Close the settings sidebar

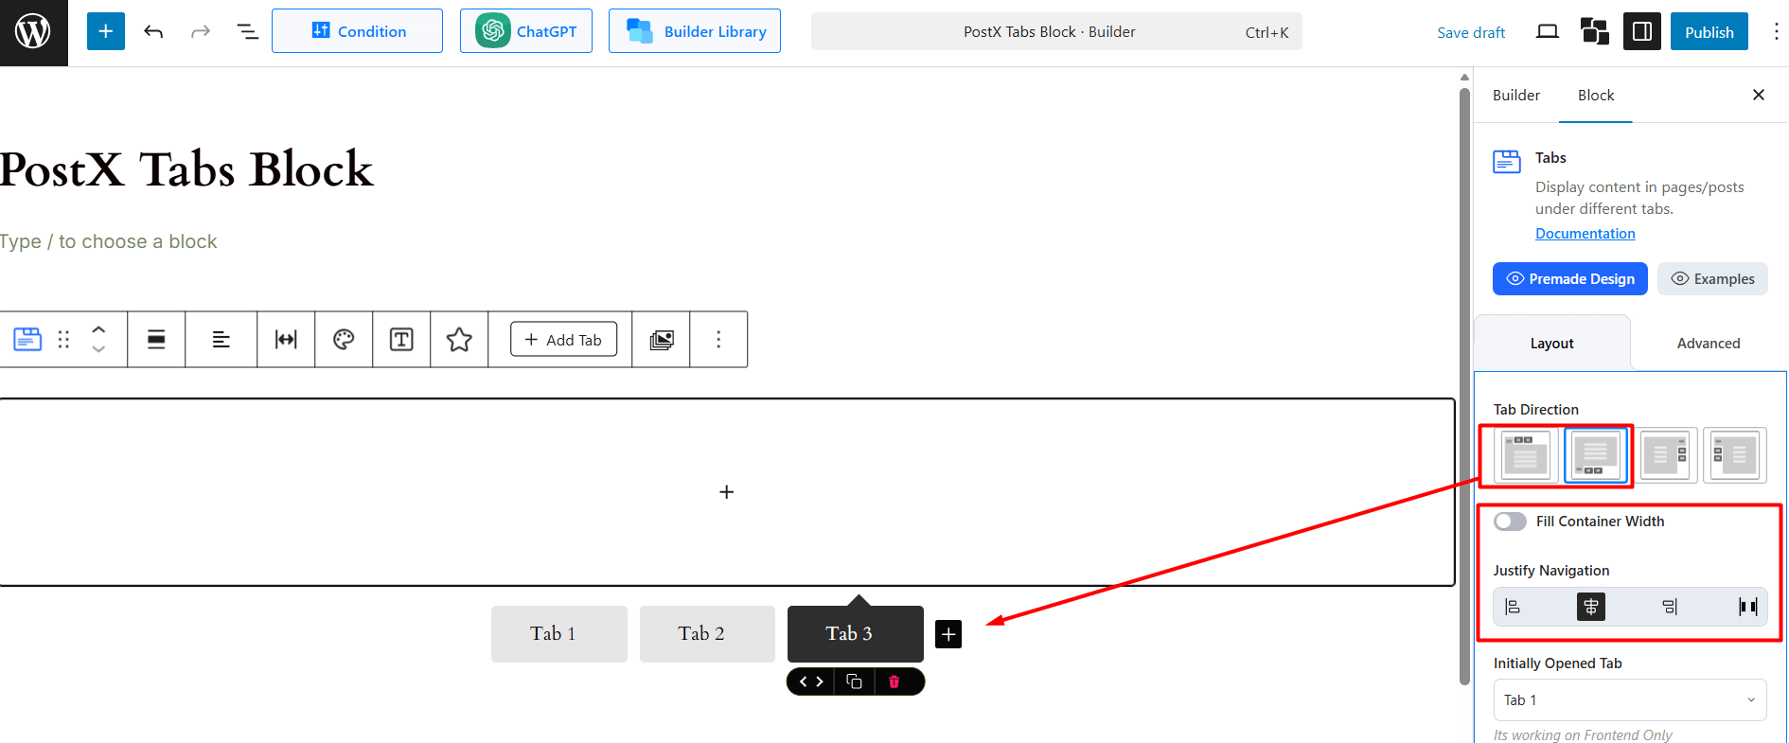(x=1758, y=95)
